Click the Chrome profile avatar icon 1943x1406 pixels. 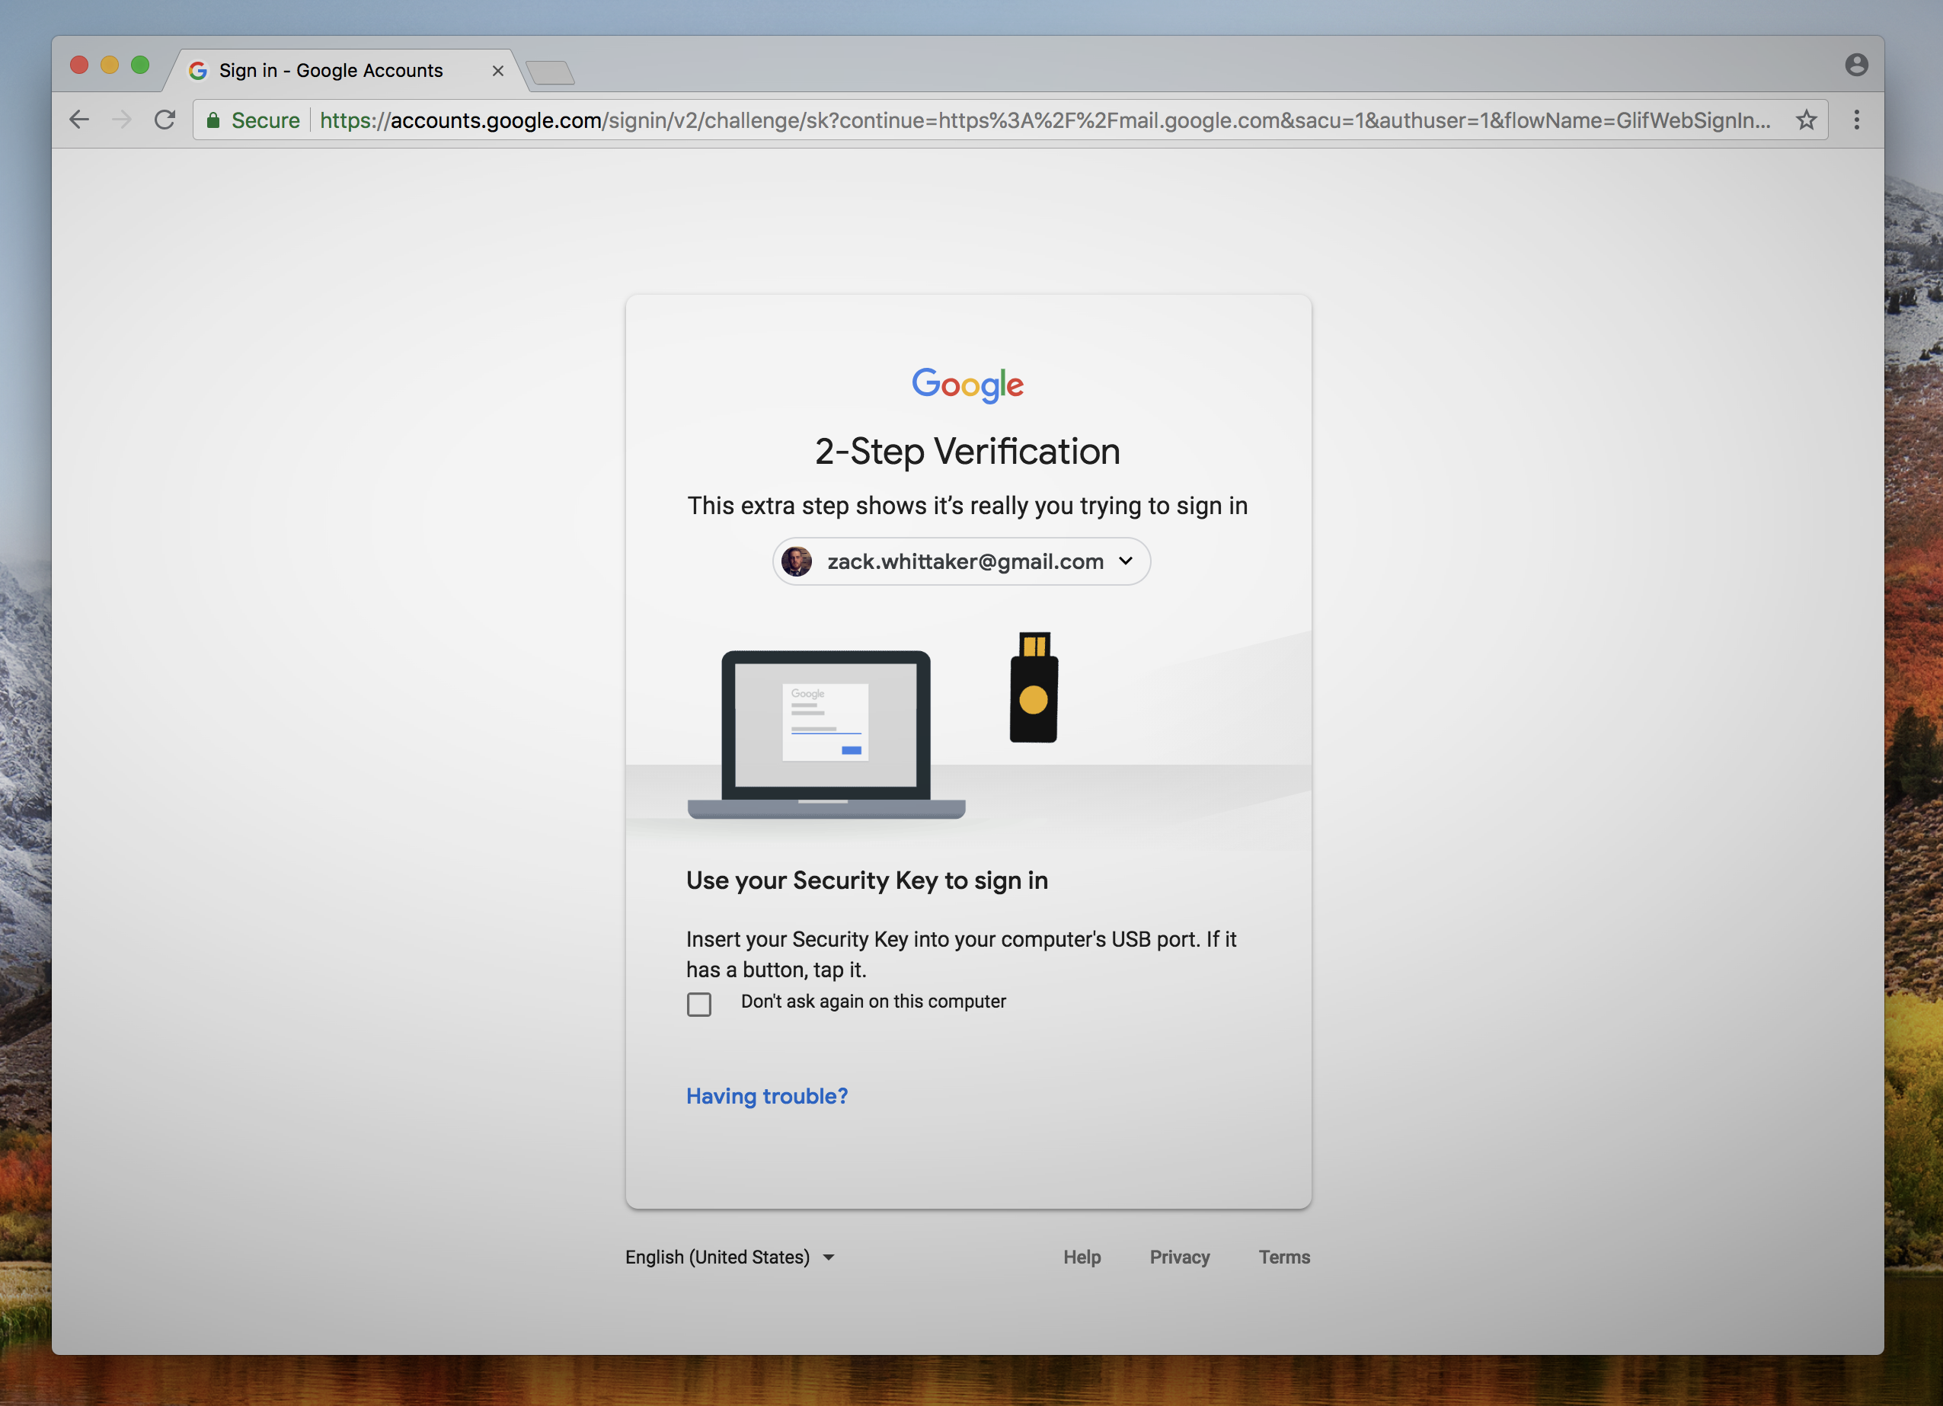point(1855,65)
